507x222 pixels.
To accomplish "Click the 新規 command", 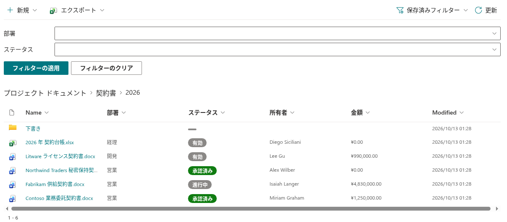I will (x=22, y=10).
